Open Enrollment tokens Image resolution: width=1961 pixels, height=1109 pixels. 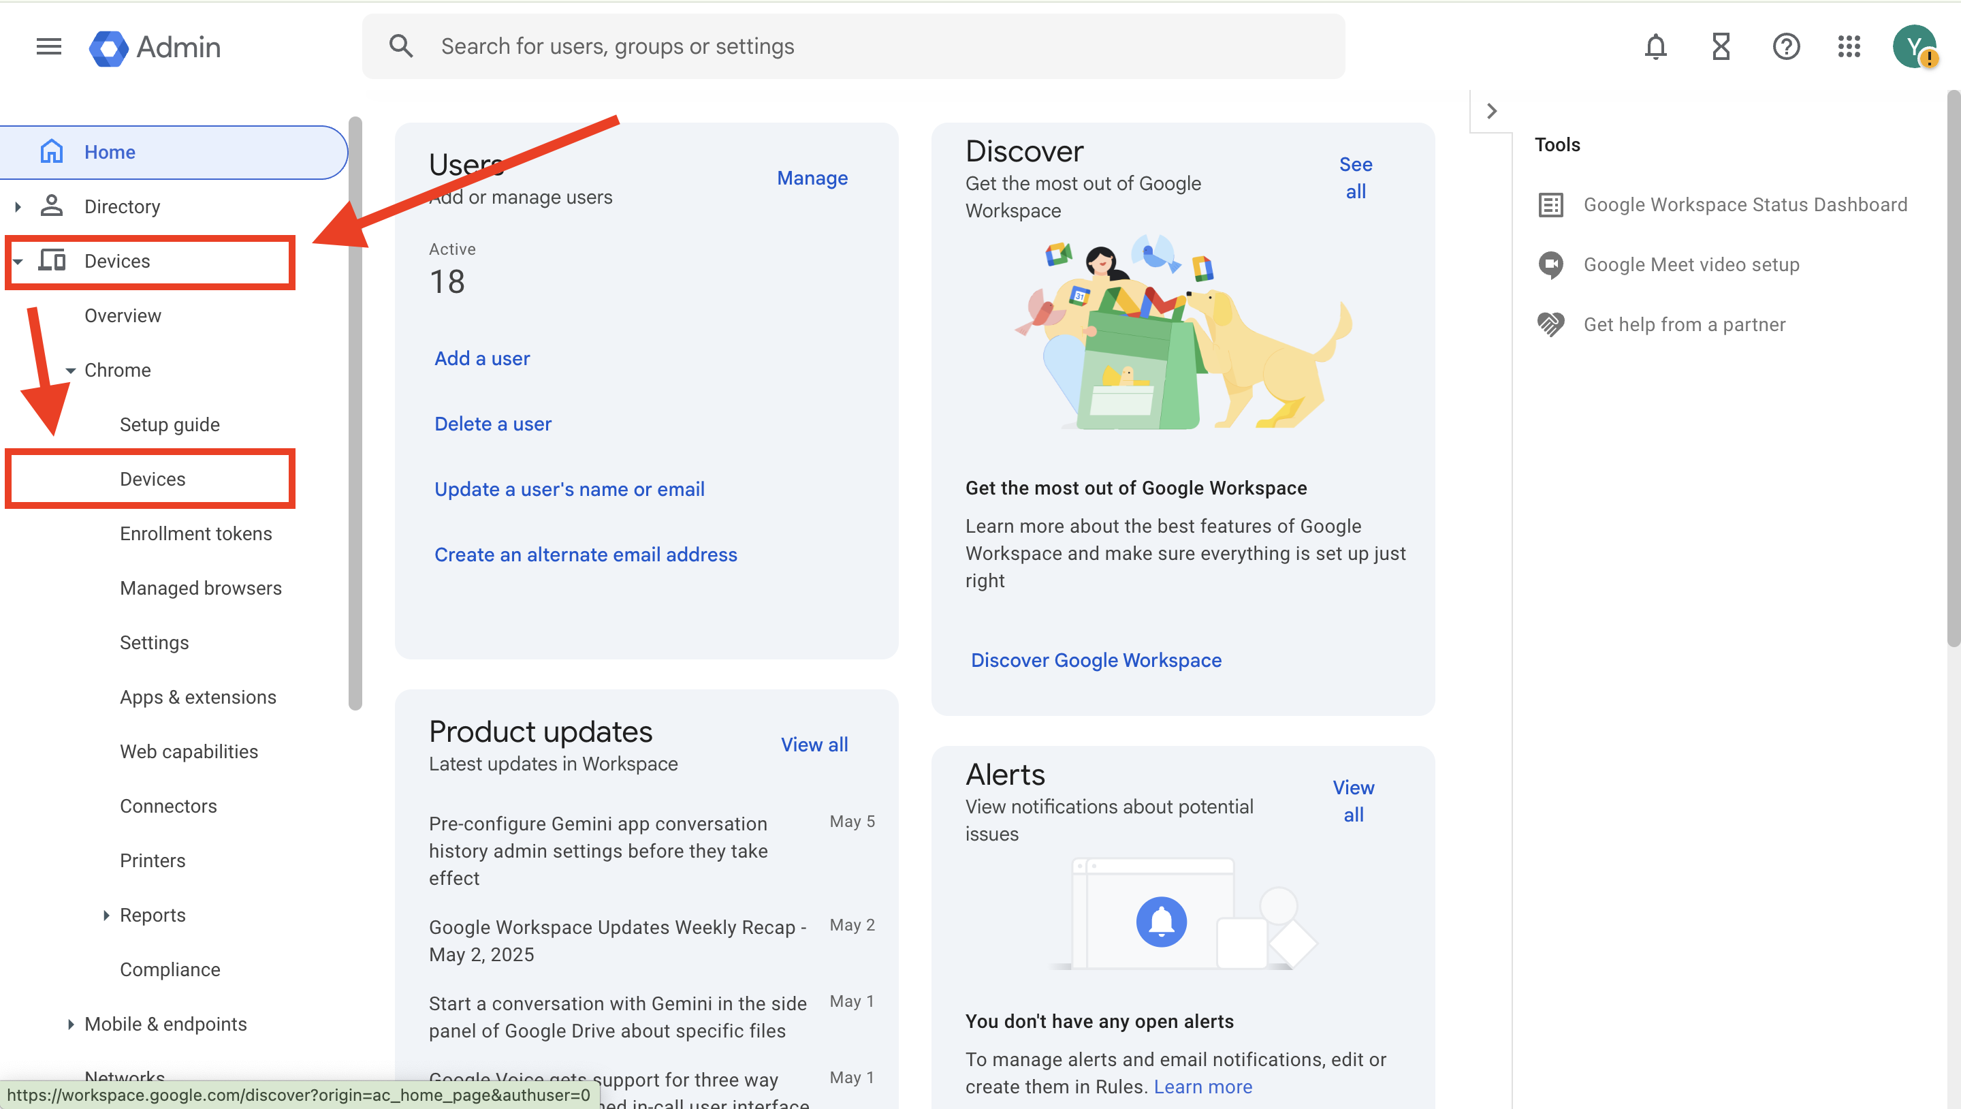coord(195,533)
